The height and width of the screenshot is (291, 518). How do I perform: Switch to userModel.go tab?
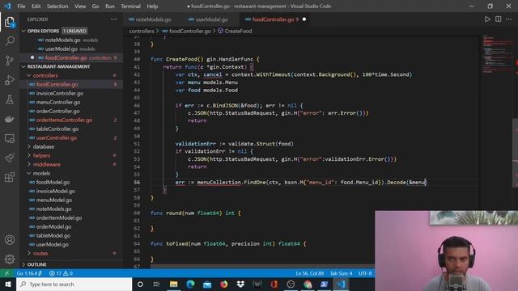(209, 19)
